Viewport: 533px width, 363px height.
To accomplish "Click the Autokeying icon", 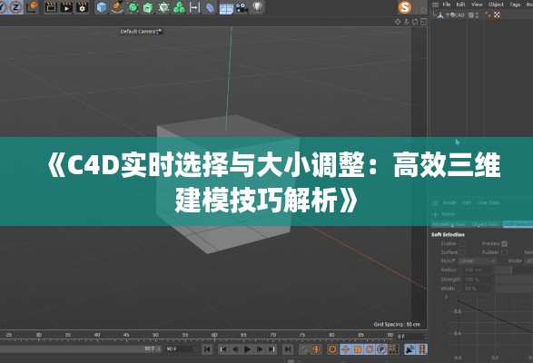I will click(x=316, y=349).
